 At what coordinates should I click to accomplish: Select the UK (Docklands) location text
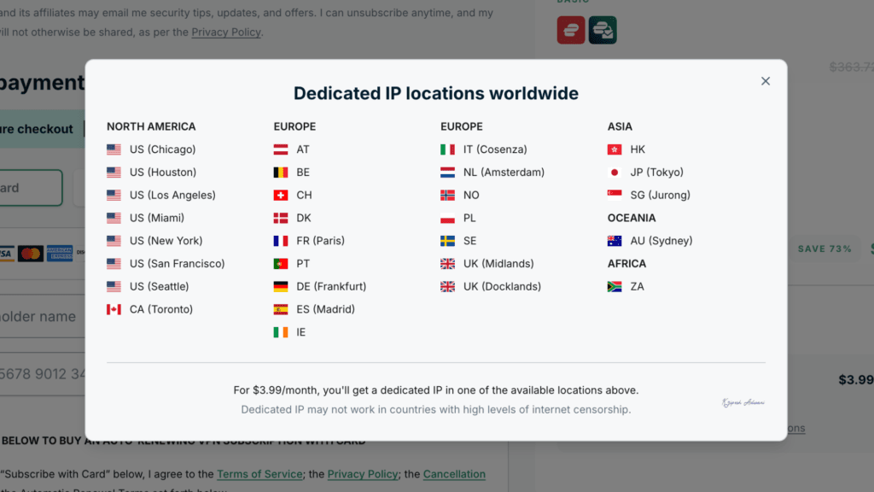click(x=502, y=287)
